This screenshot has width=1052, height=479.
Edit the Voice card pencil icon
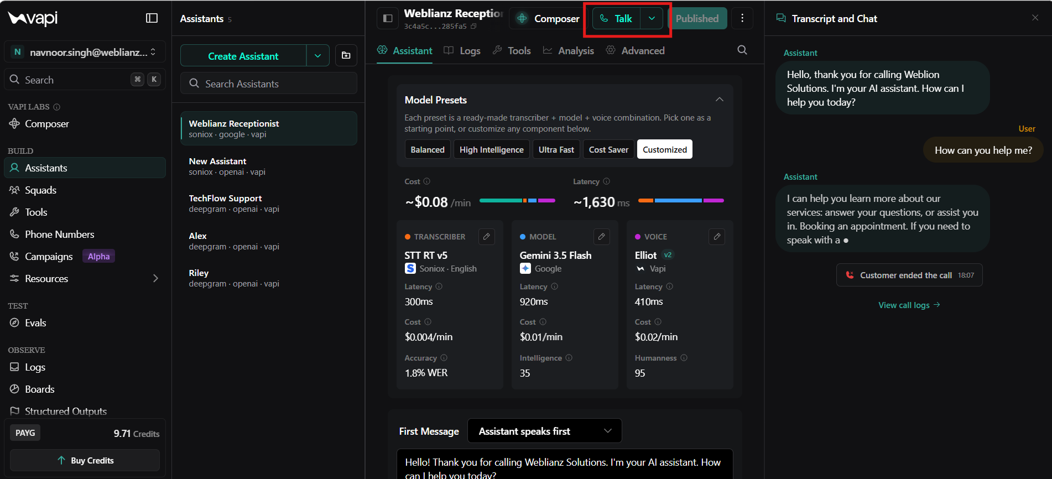717,236
